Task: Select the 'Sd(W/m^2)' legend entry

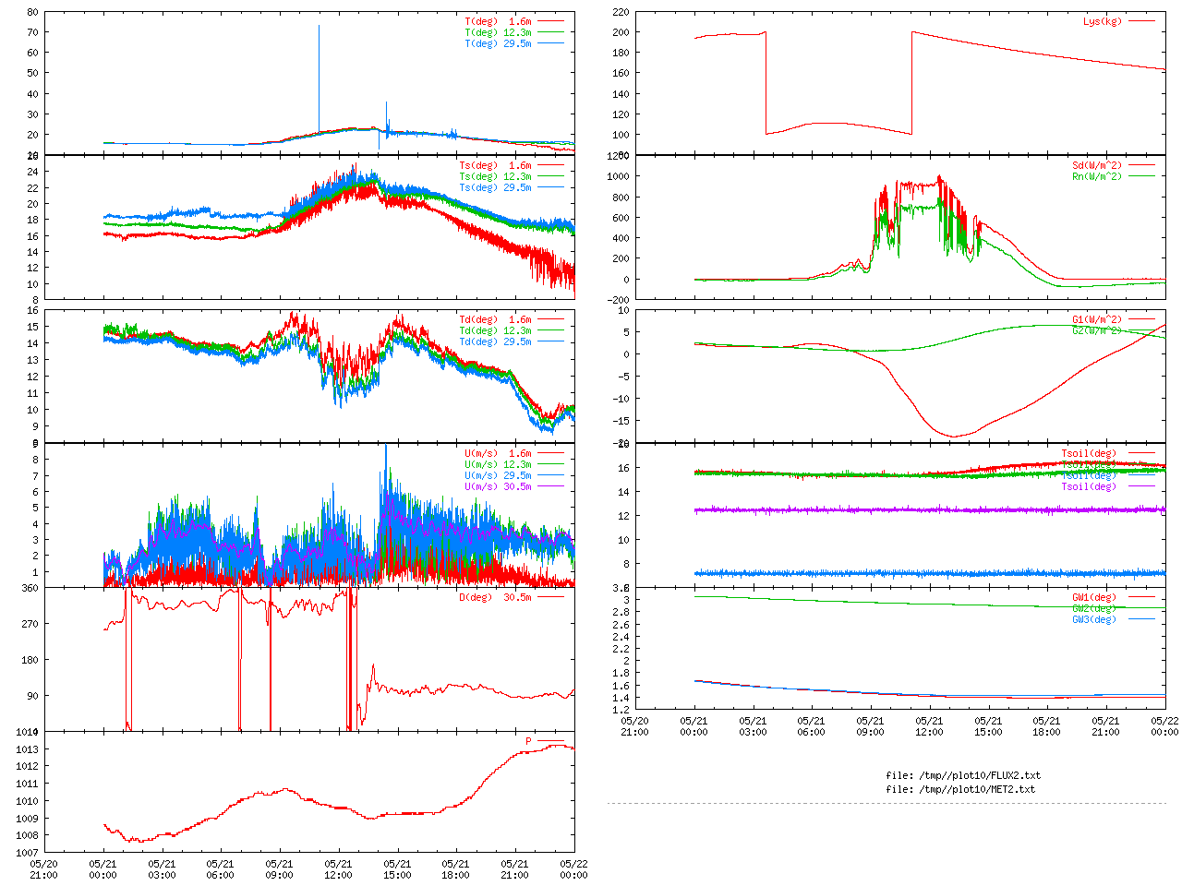Action: pos(1097,166)
